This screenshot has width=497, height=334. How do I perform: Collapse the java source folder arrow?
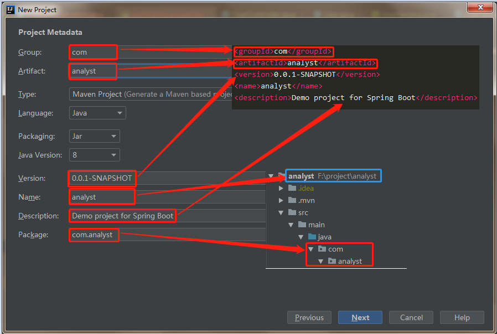click(301, 237)
